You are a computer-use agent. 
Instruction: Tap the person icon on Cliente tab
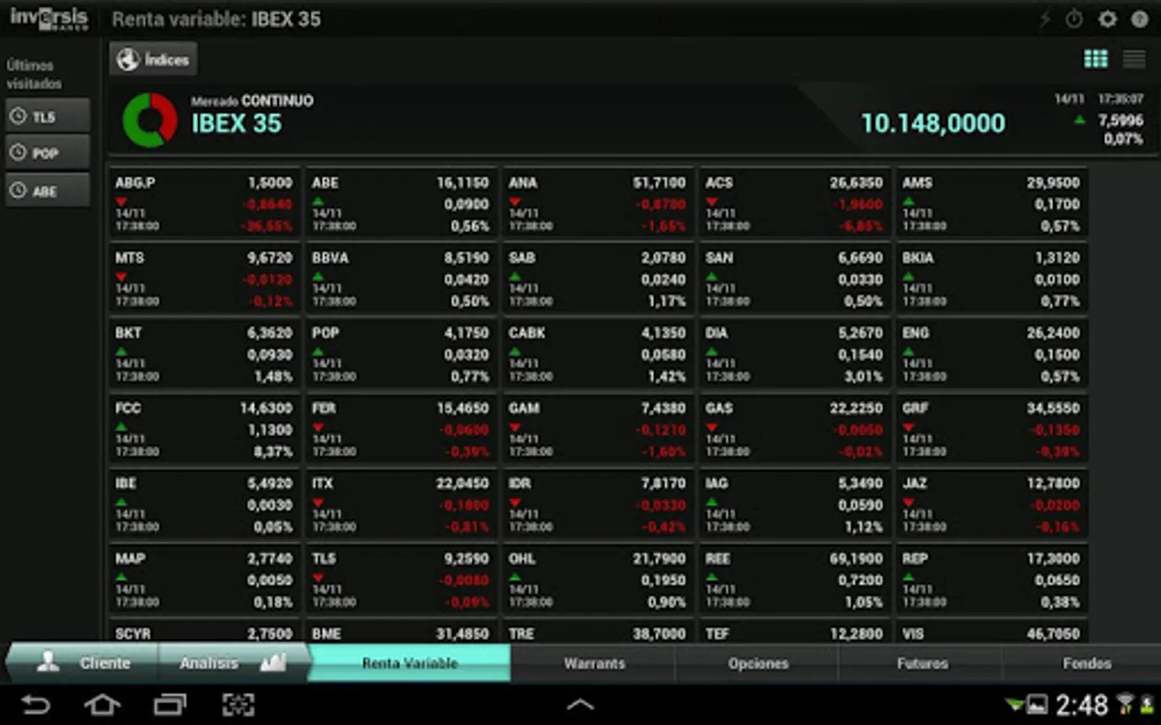point(48,662)
